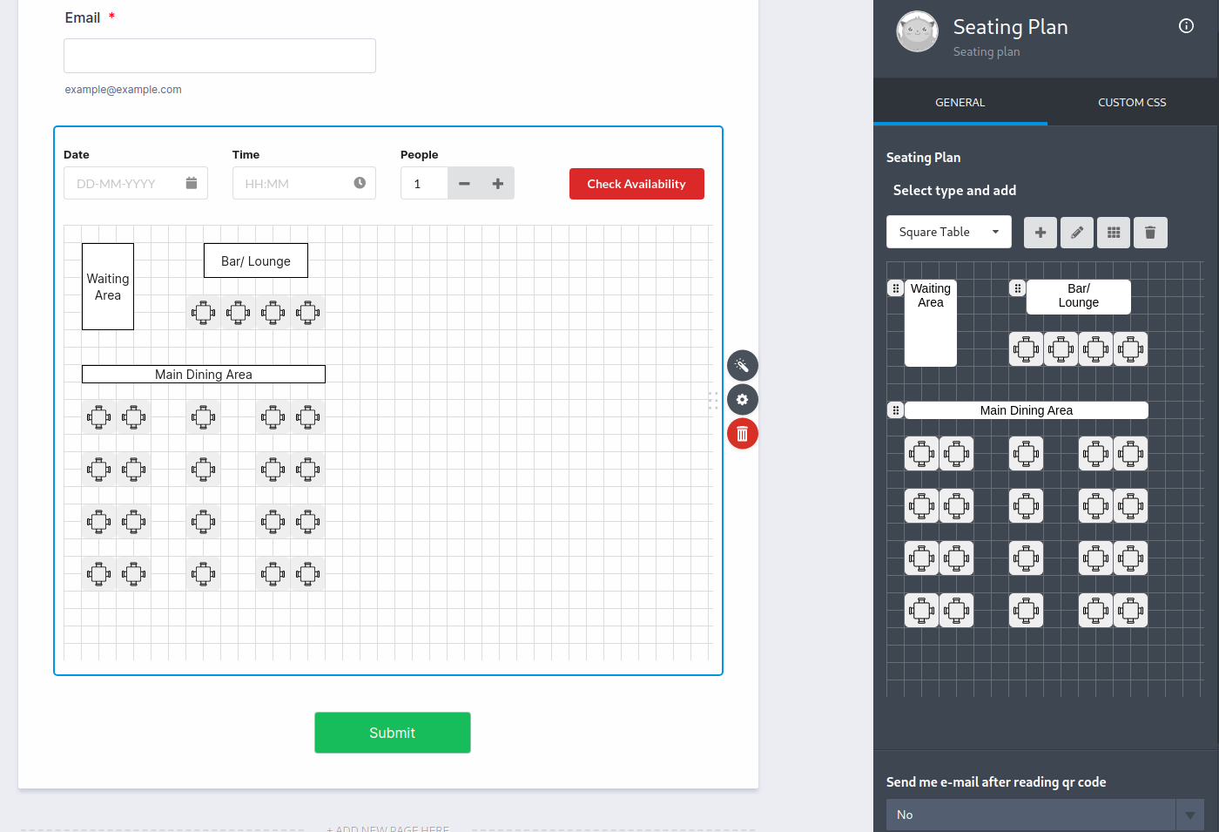Image resolution: width=1219 pixels, height=832 pixels.
Task: Click the green Submit button
Action: click(x=393, y=733)
